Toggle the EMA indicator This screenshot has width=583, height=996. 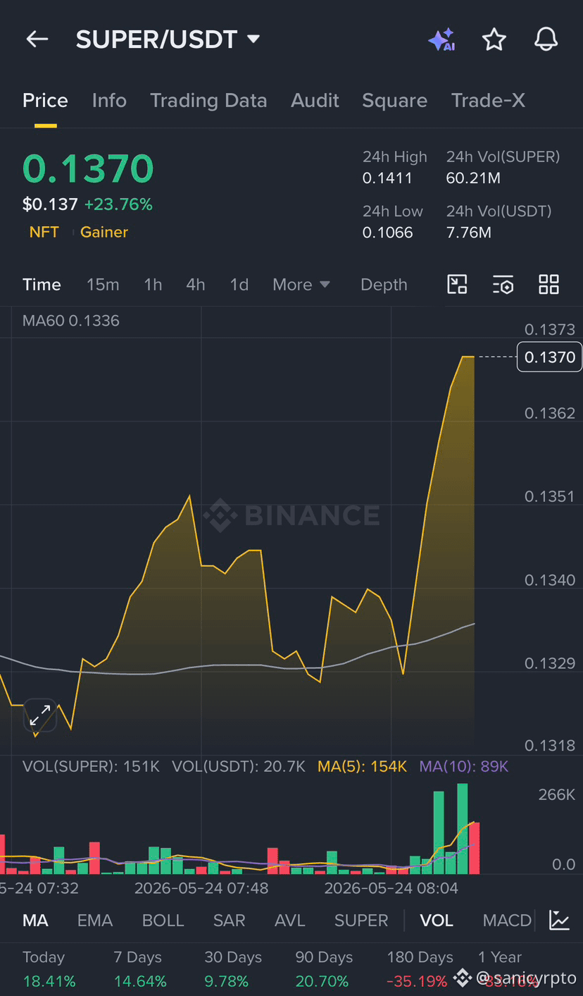[x=95, y=921]
